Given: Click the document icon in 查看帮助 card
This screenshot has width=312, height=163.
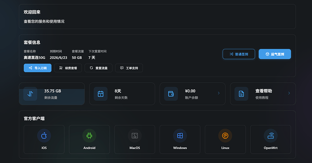Looking at the screenshot, I should coord(241,94).
